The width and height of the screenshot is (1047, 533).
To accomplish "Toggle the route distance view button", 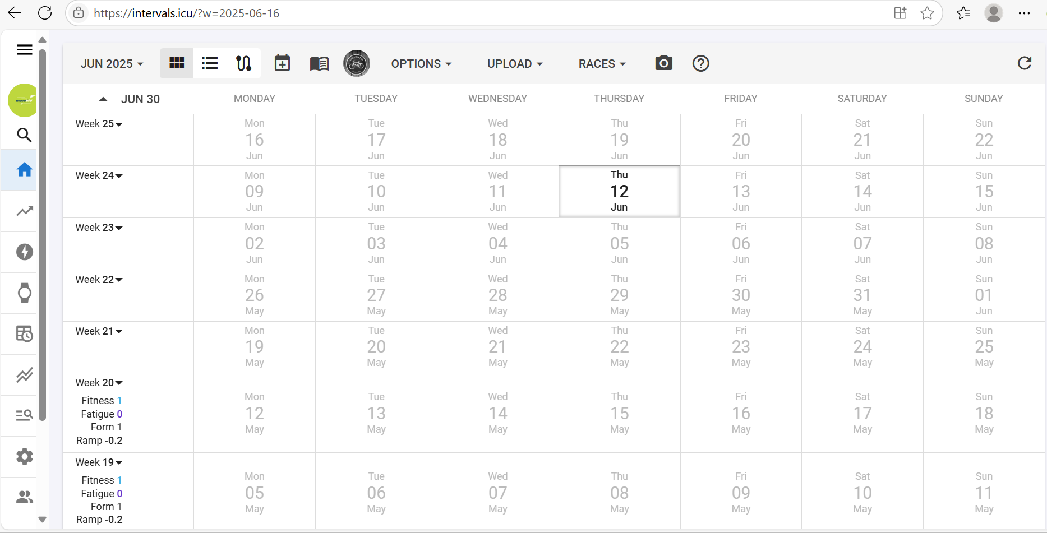I will pos(243,63).
